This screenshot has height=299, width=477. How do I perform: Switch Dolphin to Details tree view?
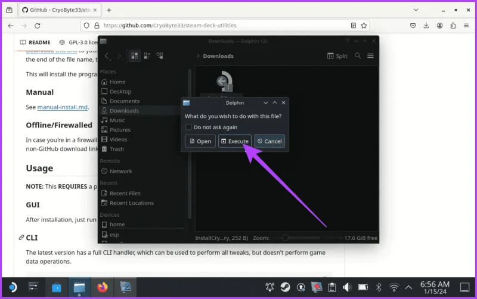(160, 55)
